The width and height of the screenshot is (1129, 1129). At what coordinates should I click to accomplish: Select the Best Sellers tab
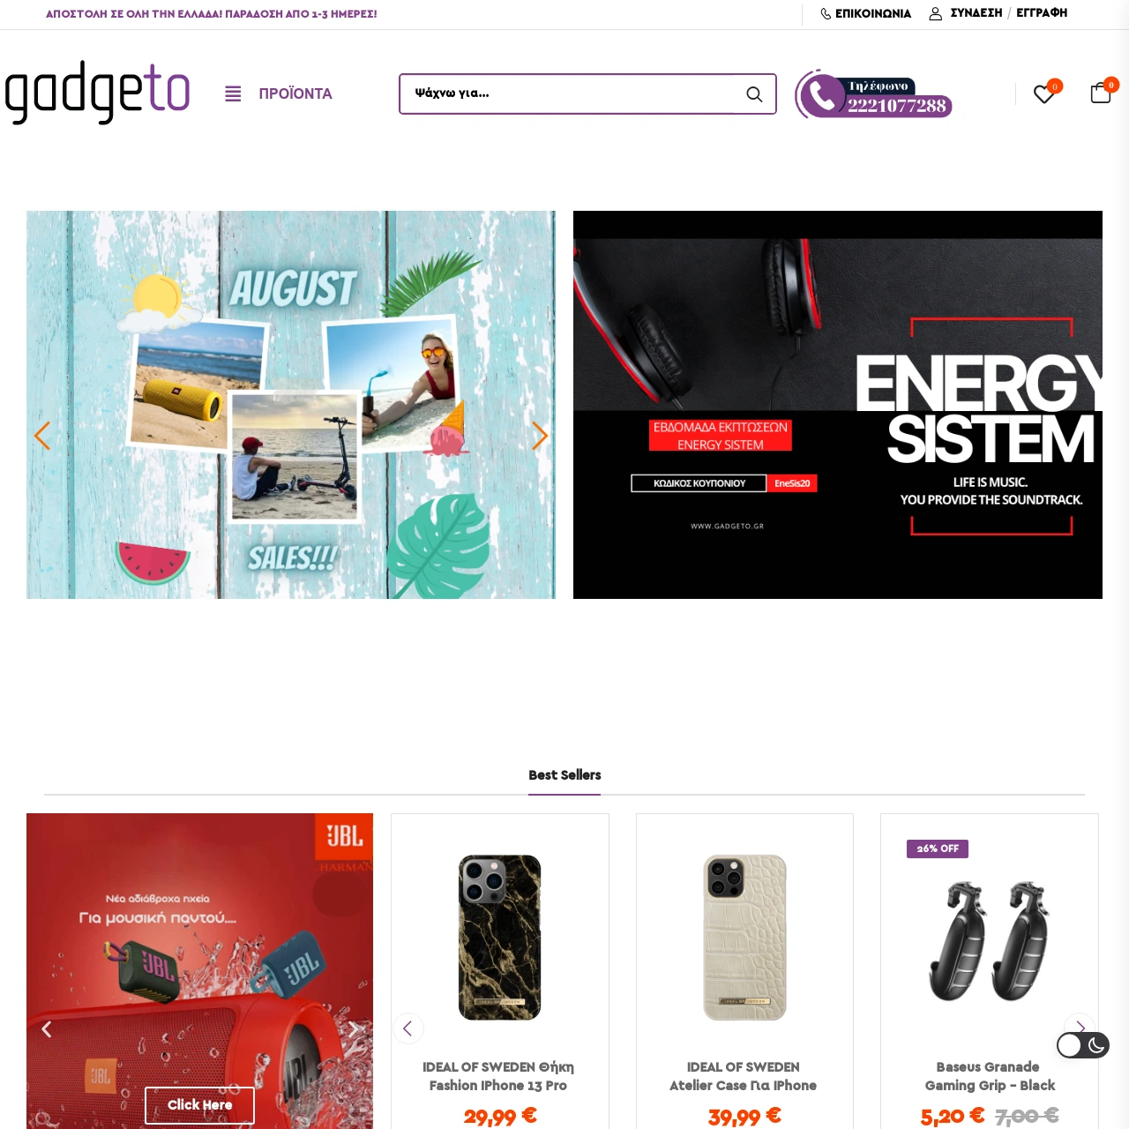(564, 775)
